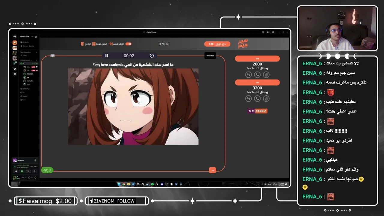Viewport: 384px width, 216px height.
Task: Show hidden system tray icons
Action: 259,184
